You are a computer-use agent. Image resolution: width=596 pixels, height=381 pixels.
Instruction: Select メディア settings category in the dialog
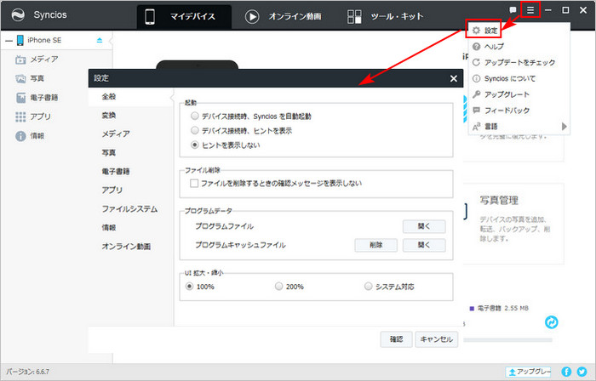coord(116,134)
